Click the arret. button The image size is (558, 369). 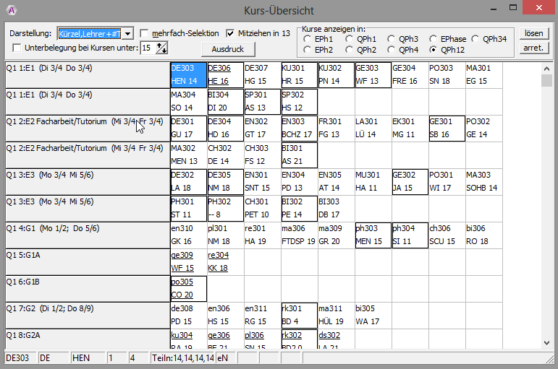coord(534,48)
